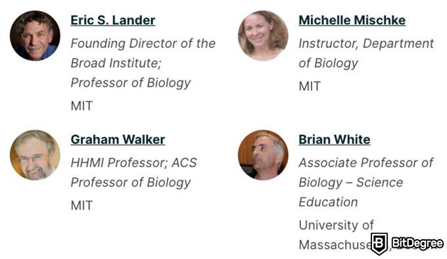Viewport: 447px width, 259px height.
Task: Click the BitDegree wordmark text
Action: coord(417,243)
